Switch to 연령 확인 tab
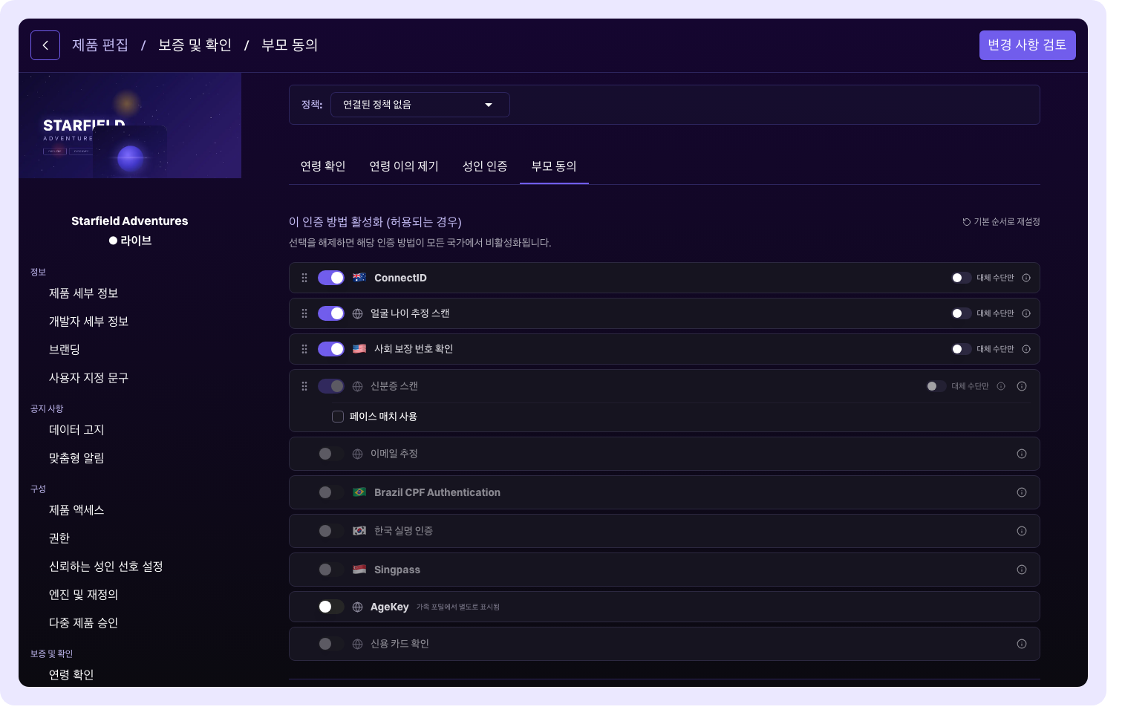1125x724 pixels. pyautogui.click(x=323, y=166)
